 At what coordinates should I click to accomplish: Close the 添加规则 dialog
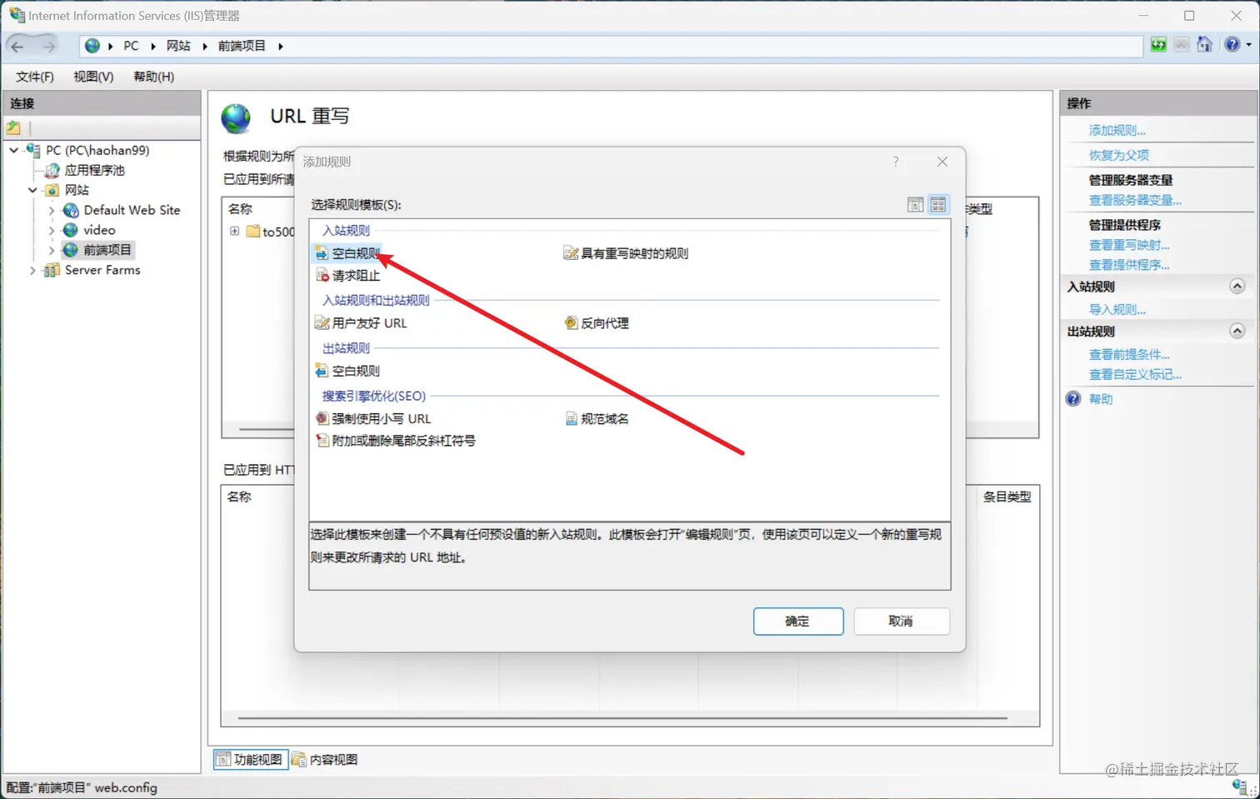(942, 162)
